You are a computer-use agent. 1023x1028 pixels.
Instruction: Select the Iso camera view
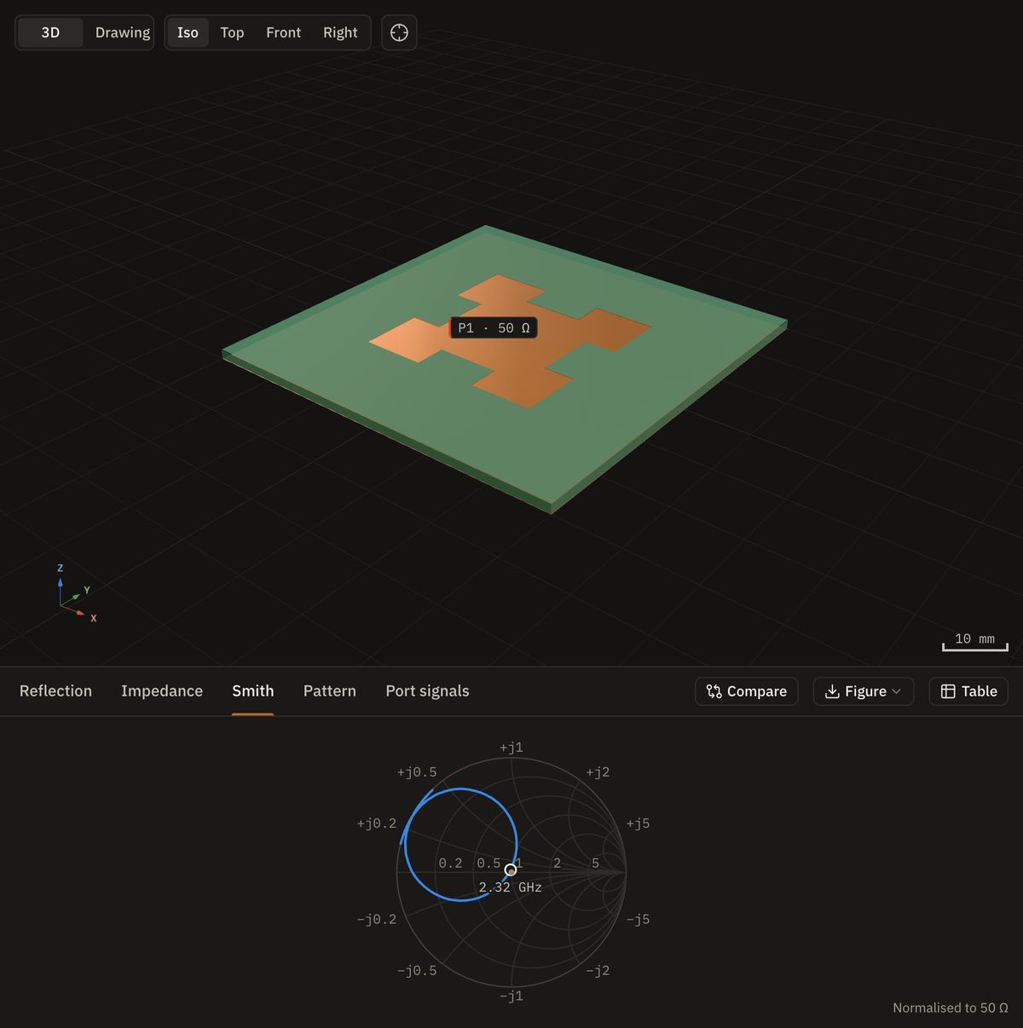[188, 32]
